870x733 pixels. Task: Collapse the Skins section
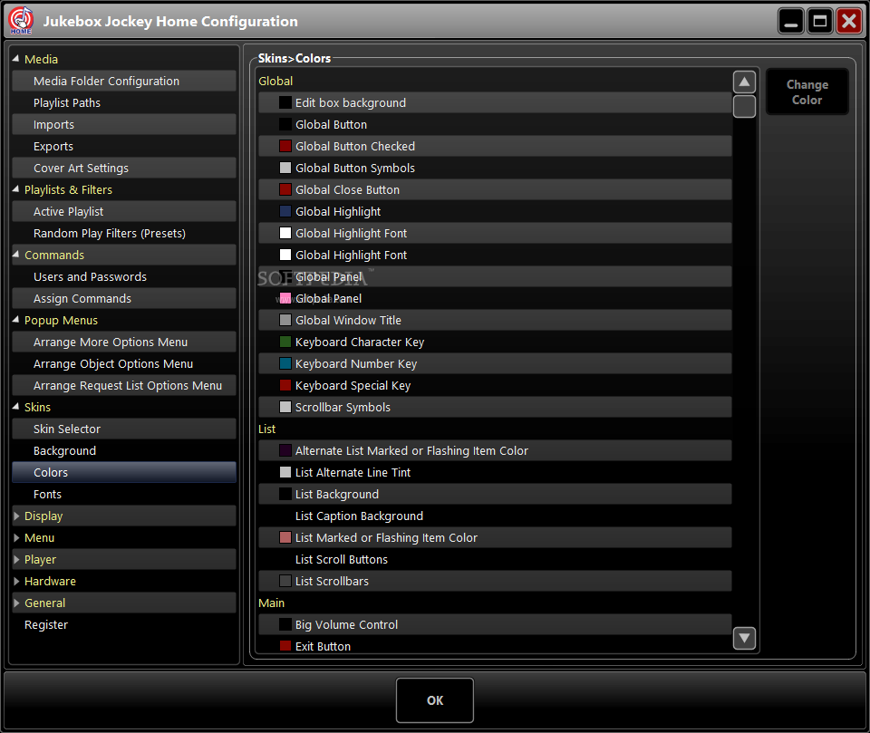pos(15,407)
